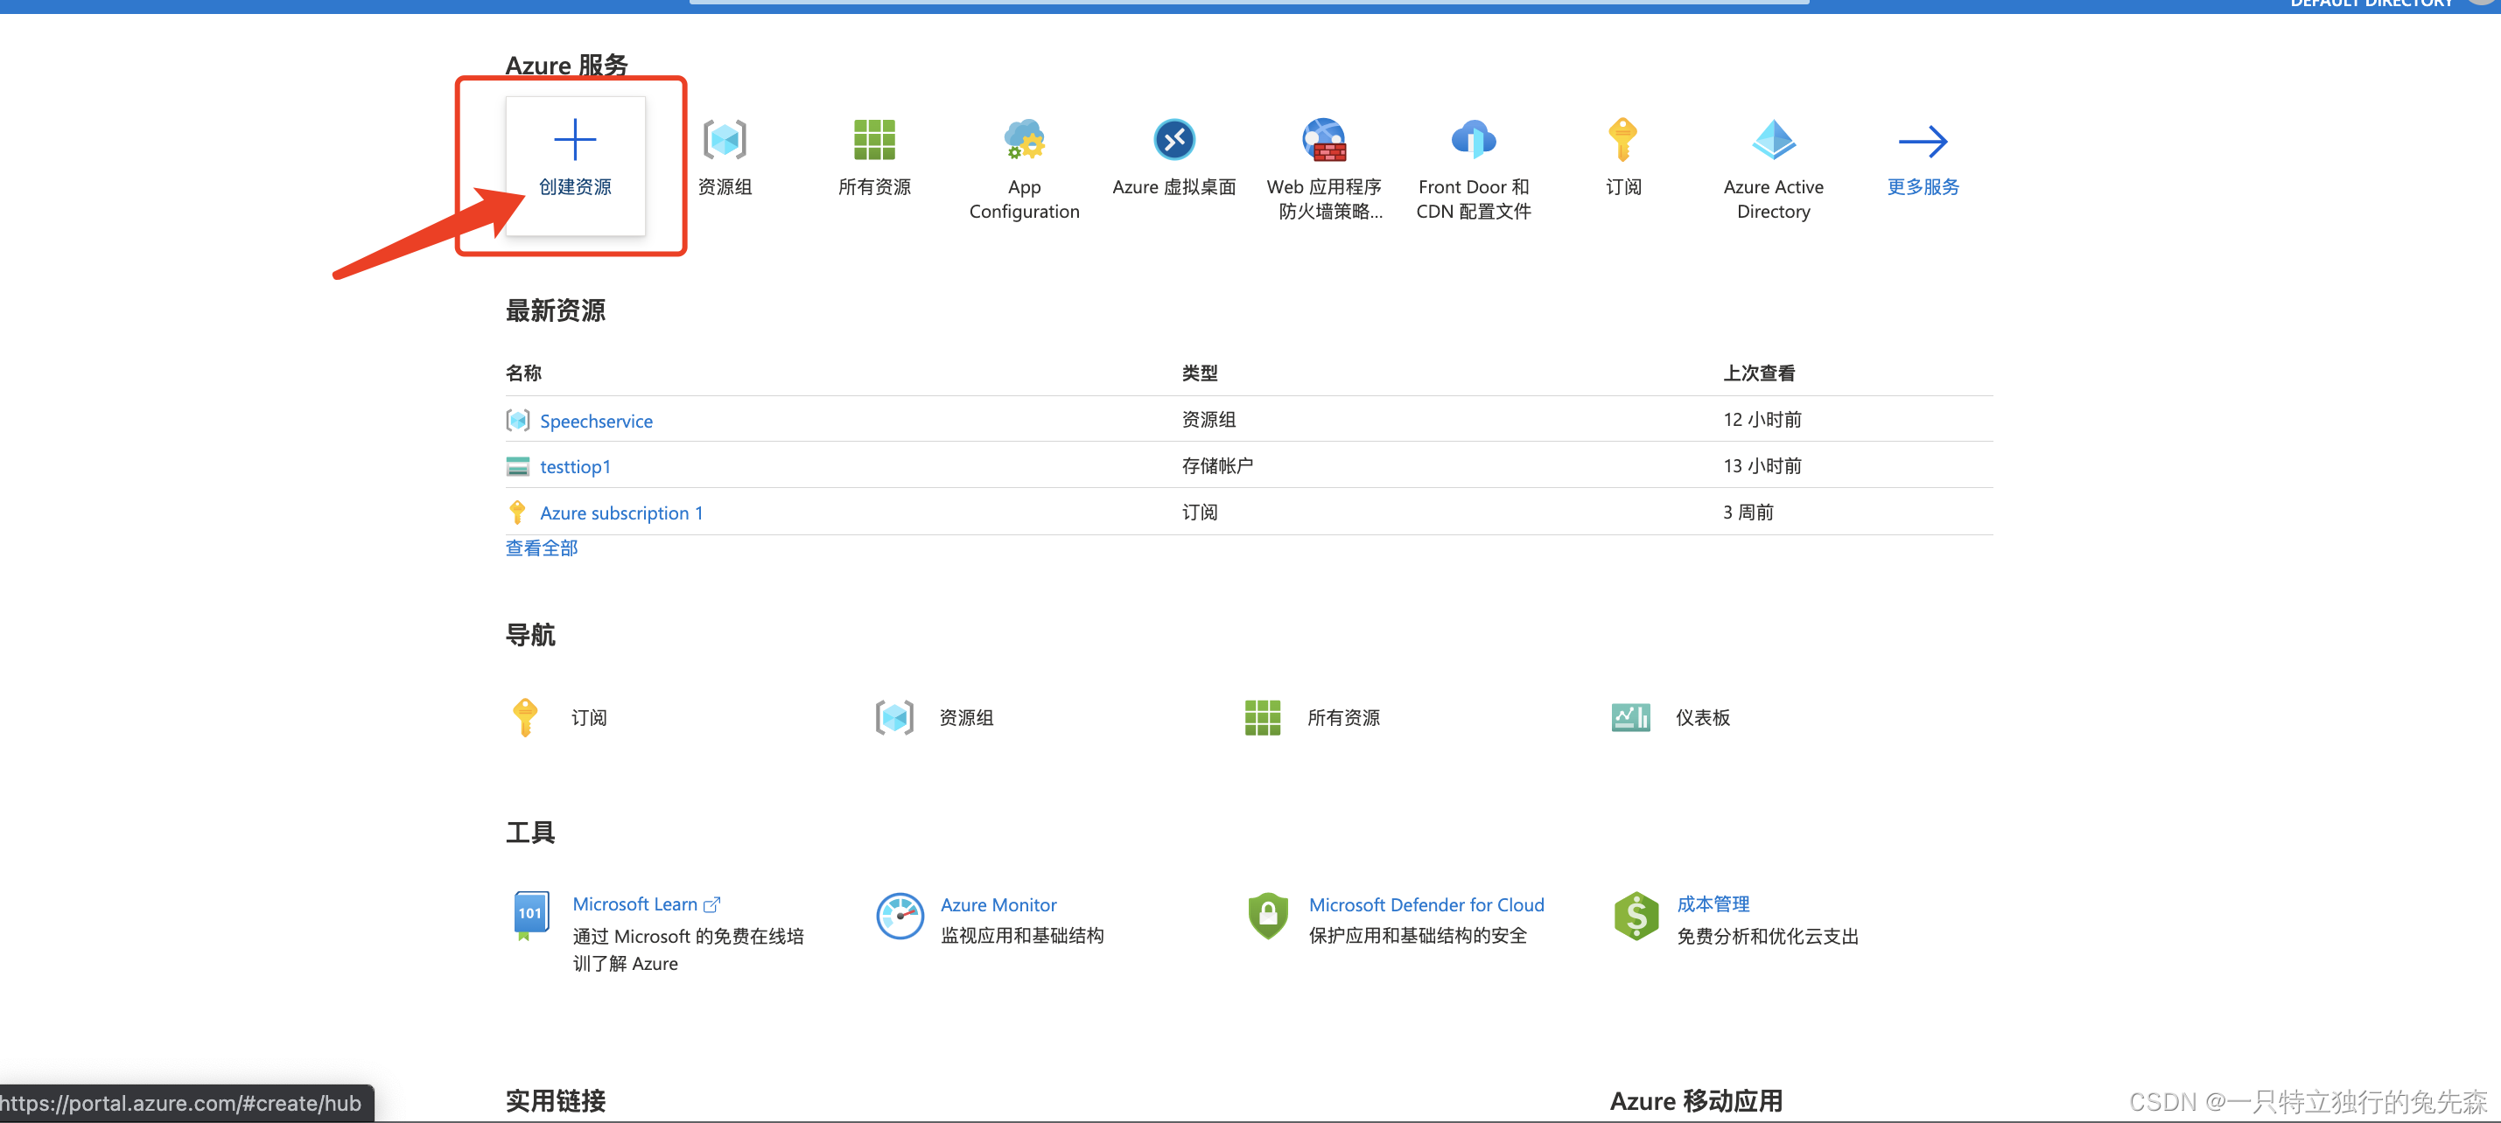2501x1123 pixels.
Task: Open the 所有资源 green grid icon
Action: pyautogui.click(x=874, y=140)
